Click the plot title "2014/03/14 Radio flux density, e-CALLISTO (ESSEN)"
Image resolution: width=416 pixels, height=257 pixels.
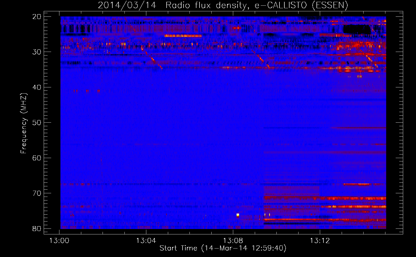click(x=223, y=5)
